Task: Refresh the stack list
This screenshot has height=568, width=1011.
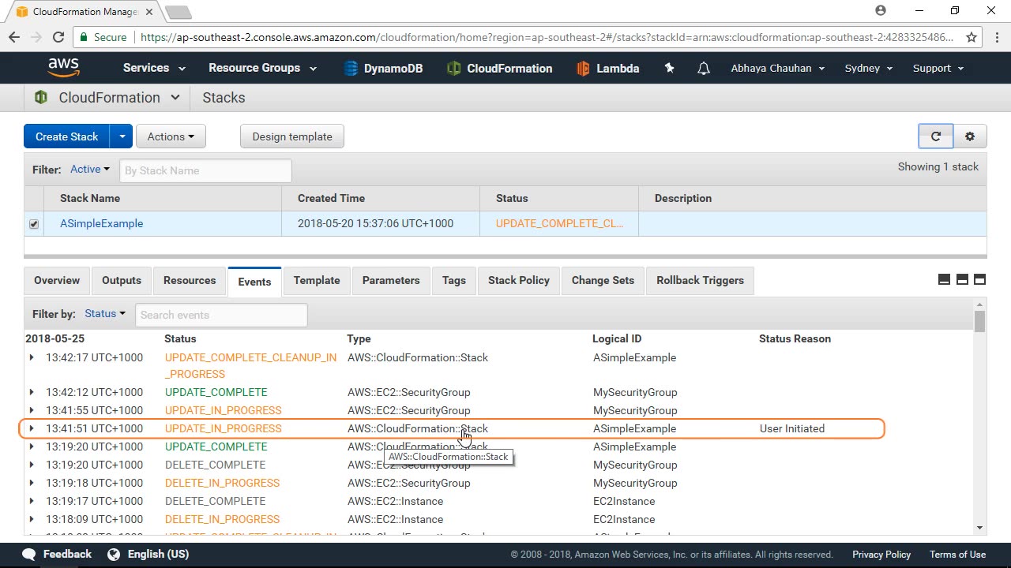Action: [935, 136]
